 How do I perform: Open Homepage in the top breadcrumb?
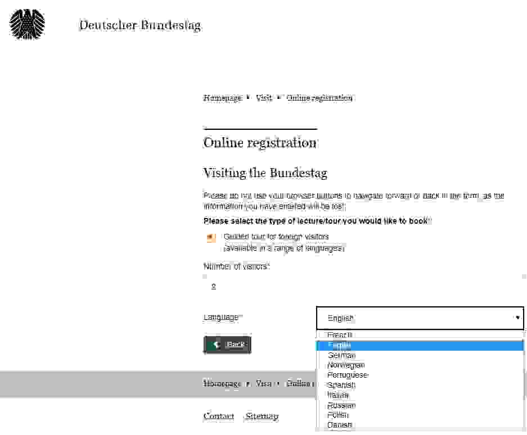coord(222,98)
